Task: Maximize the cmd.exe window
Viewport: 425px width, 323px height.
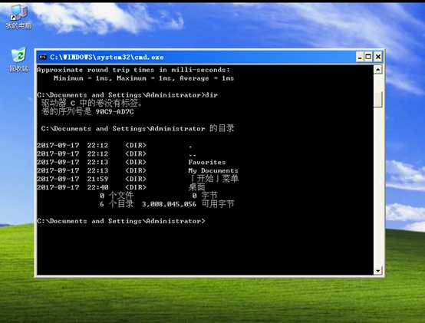Action: point(368,57)
